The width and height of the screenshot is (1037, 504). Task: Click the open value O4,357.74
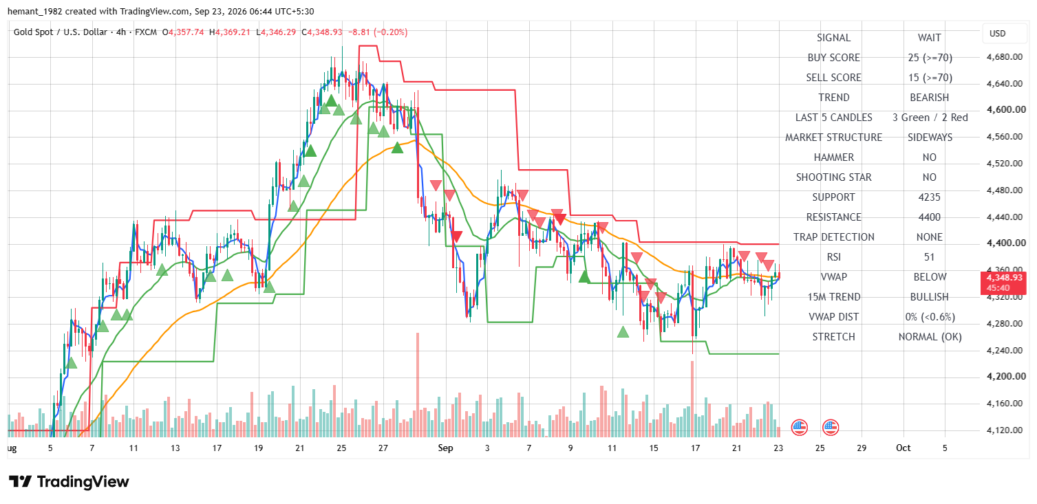coord(183,32)
